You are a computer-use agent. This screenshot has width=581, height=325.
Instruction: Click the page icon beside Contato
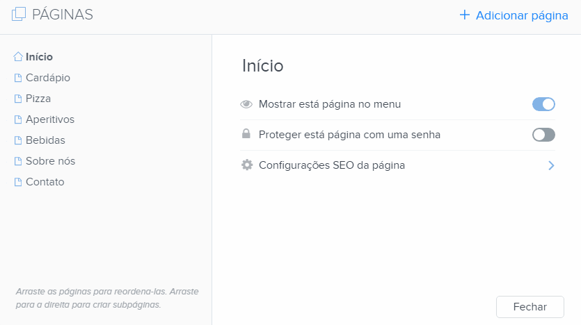tap(18, 182)
